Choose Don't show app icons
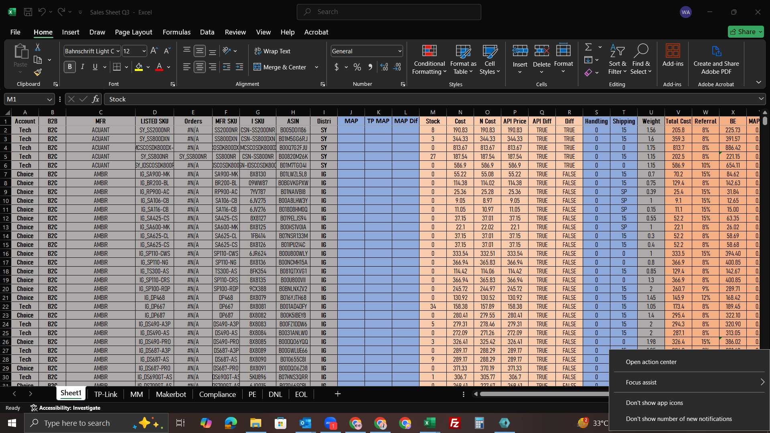Image resolution: width=770 pixels, height=433 pixels. (x=689, y=403)
